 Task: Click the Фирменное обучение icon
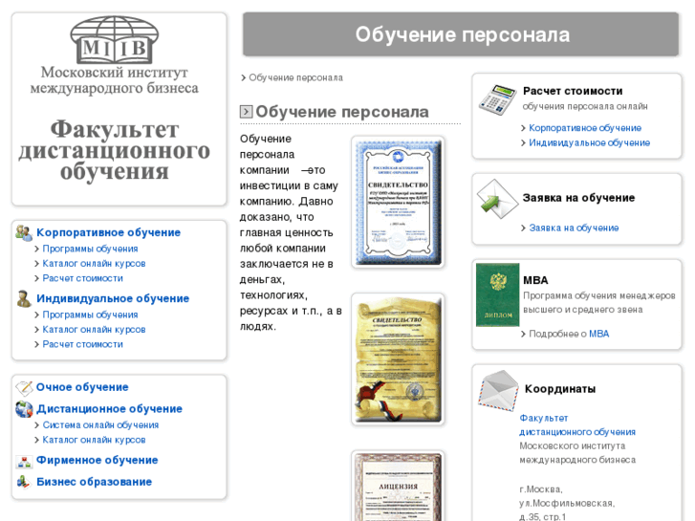tap(24, 461)
